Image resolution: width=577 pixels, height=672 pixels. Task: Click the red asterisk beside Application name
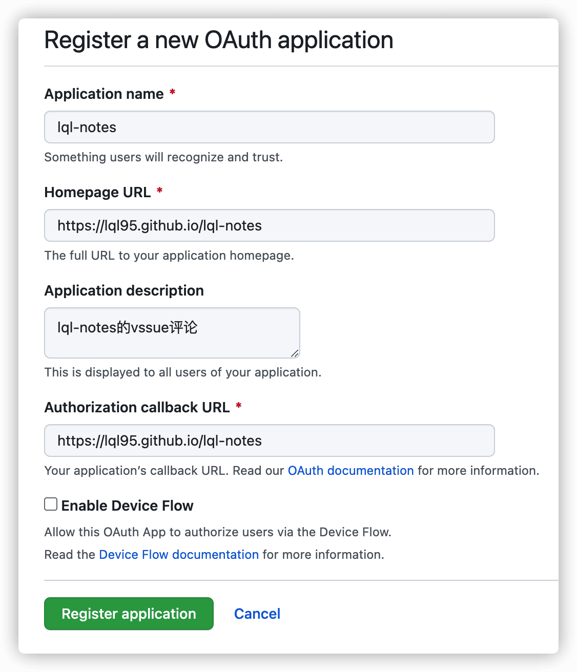tap(173, 93)
